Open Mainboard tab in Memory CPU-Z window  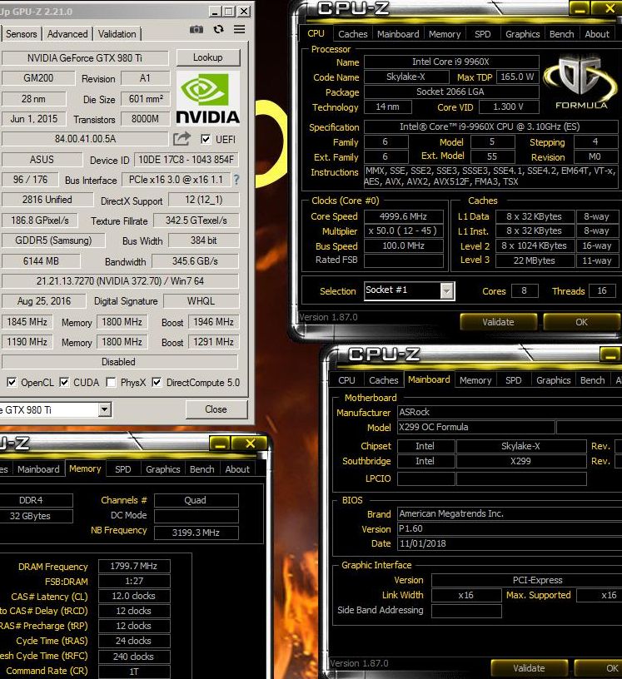[38, 469]
